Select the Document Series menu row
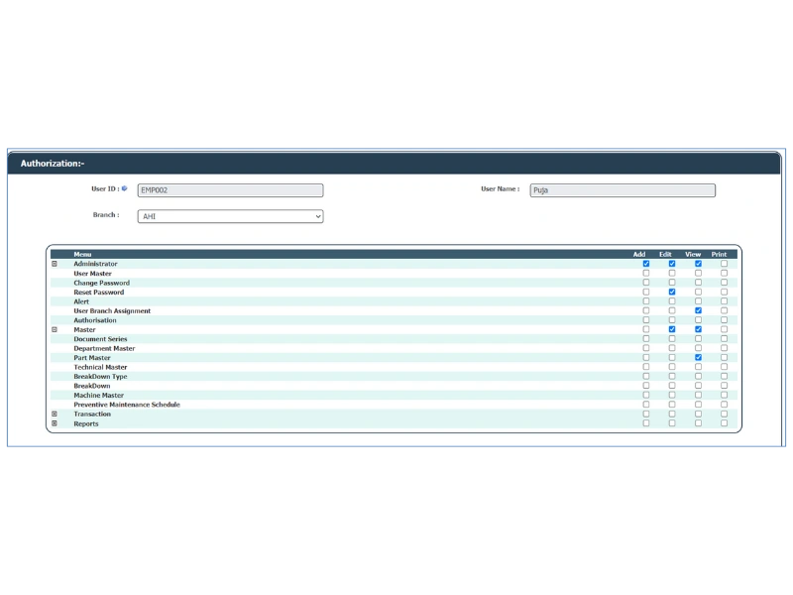 (100, 339)
